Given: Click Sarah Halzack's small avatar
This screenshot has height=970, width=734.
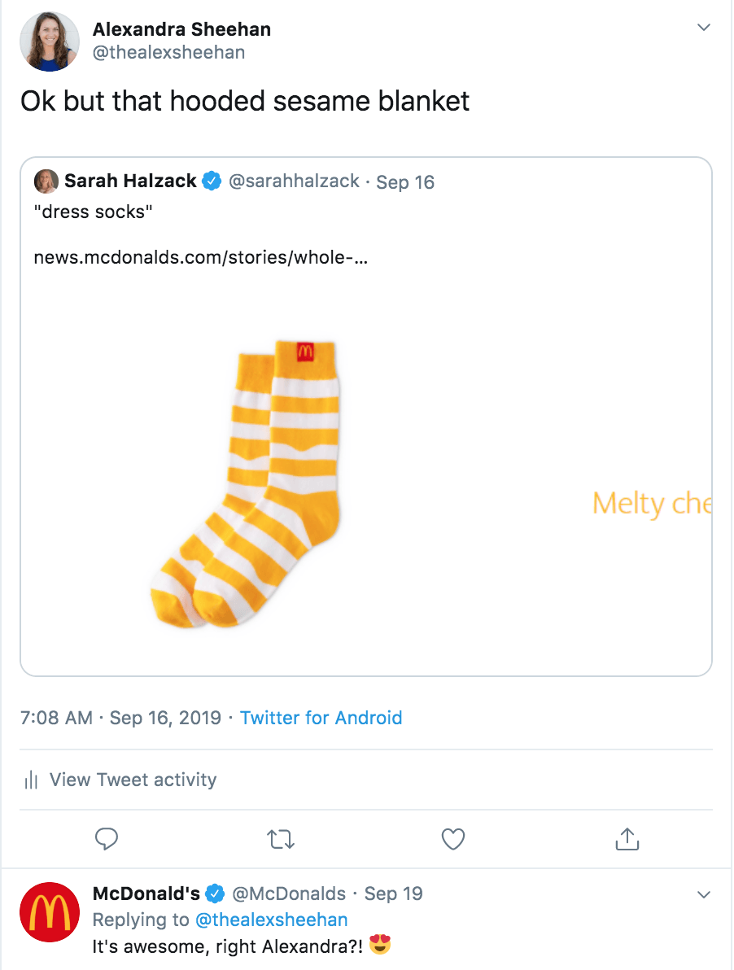Looking at the screenshot, I should (x=46, y=181).
